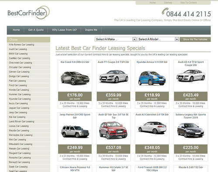Select the £118.99 per month price box
Image resolution: width=218 pixels, height=172 pixels.
tap(152, 96)
